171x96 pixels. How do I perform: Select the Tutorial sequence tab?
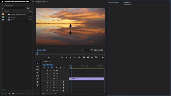[46, 62]
